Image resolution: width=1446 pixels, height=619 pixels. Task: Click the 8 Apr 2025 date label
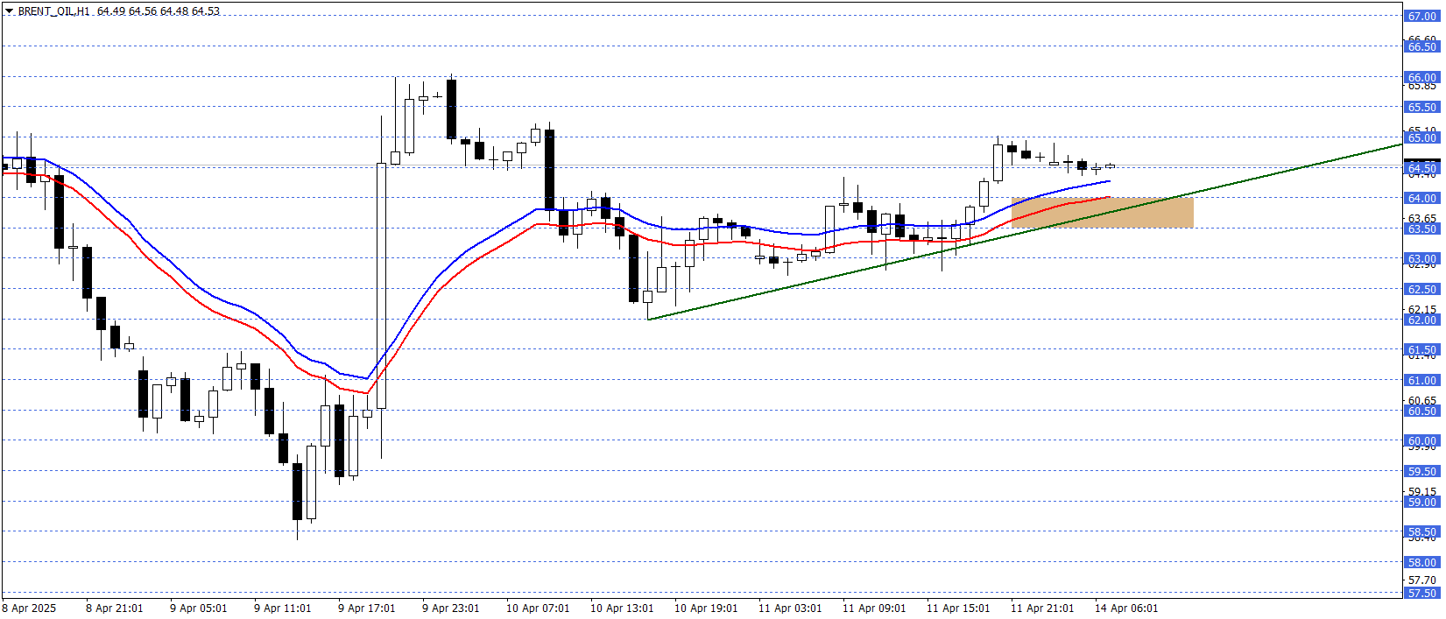pyautogui.click(x=29, y=608)
